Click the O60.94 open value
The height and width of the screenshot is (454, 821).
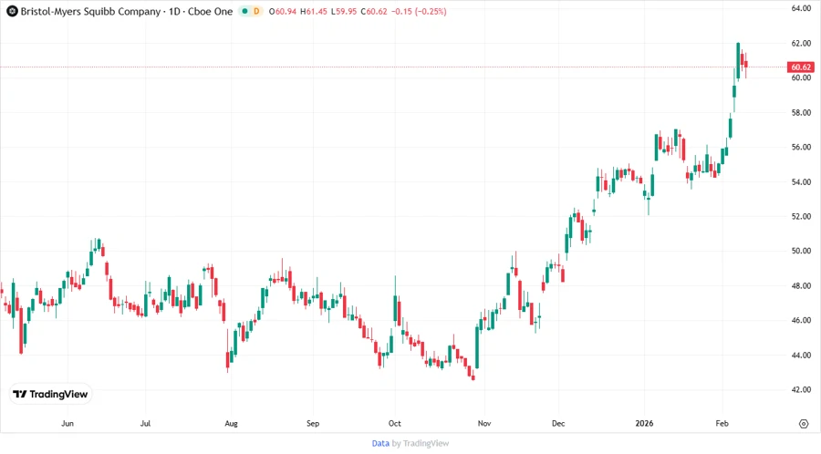(x=283, y=11)
